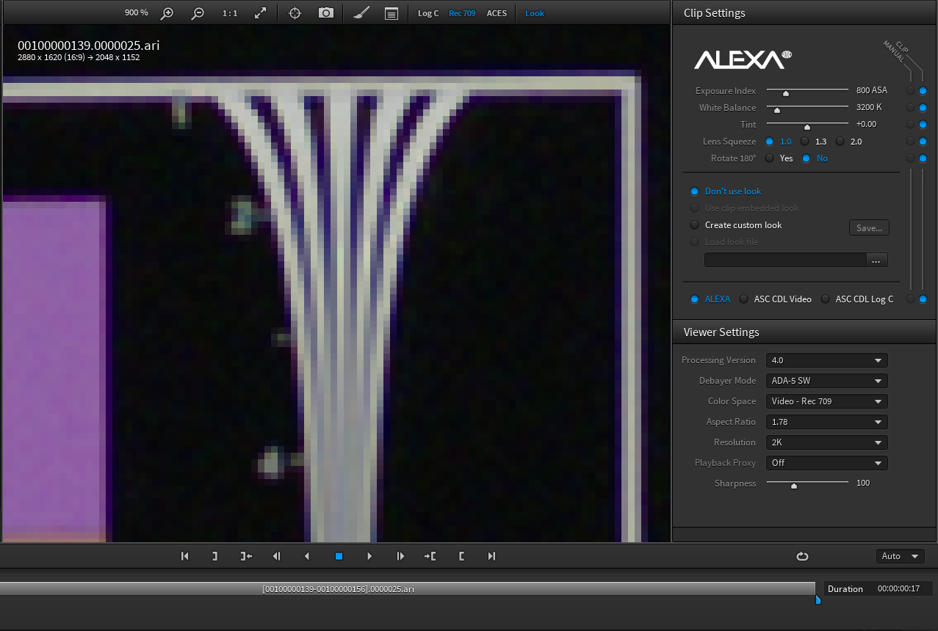Open the Auto playback speed dropdown
Screen dimensions: 938x631
point(901,556)
